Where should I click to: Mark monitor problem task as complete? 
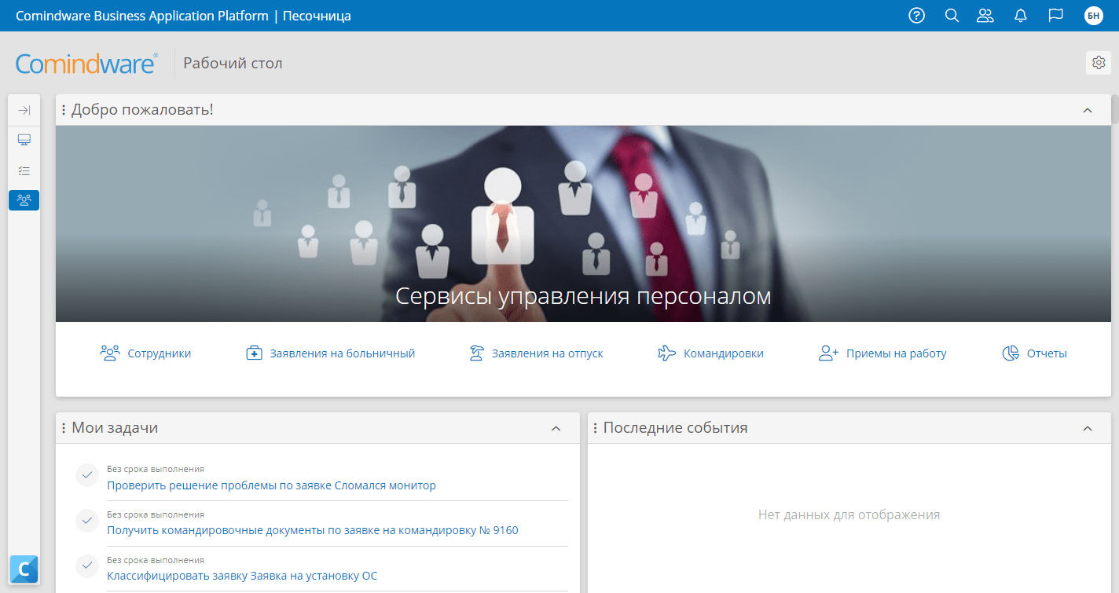click(86, 476)
